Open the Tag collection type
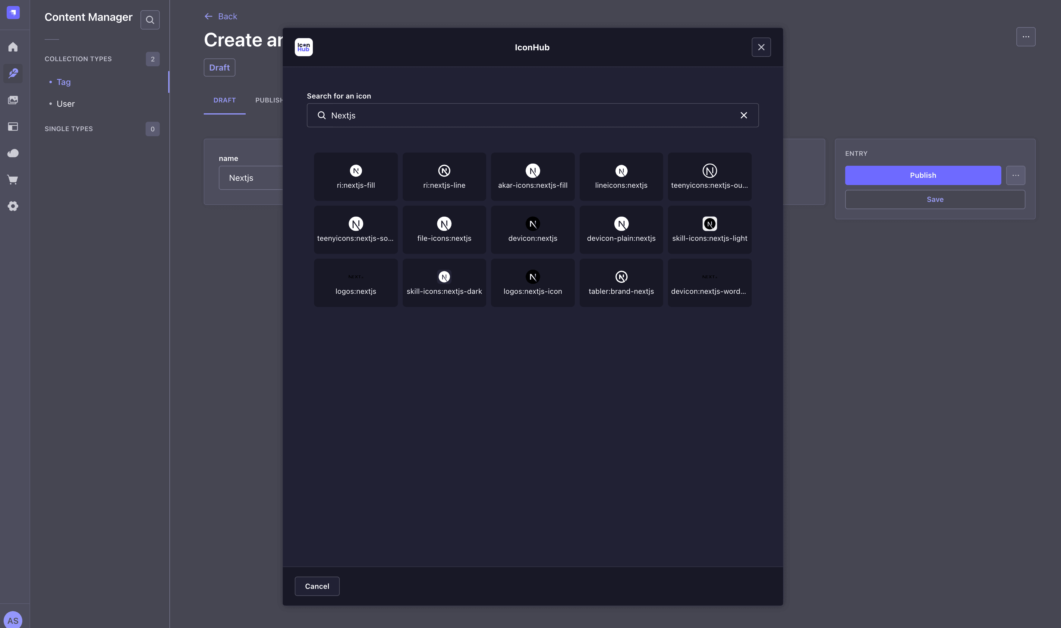 coord(64,82)
